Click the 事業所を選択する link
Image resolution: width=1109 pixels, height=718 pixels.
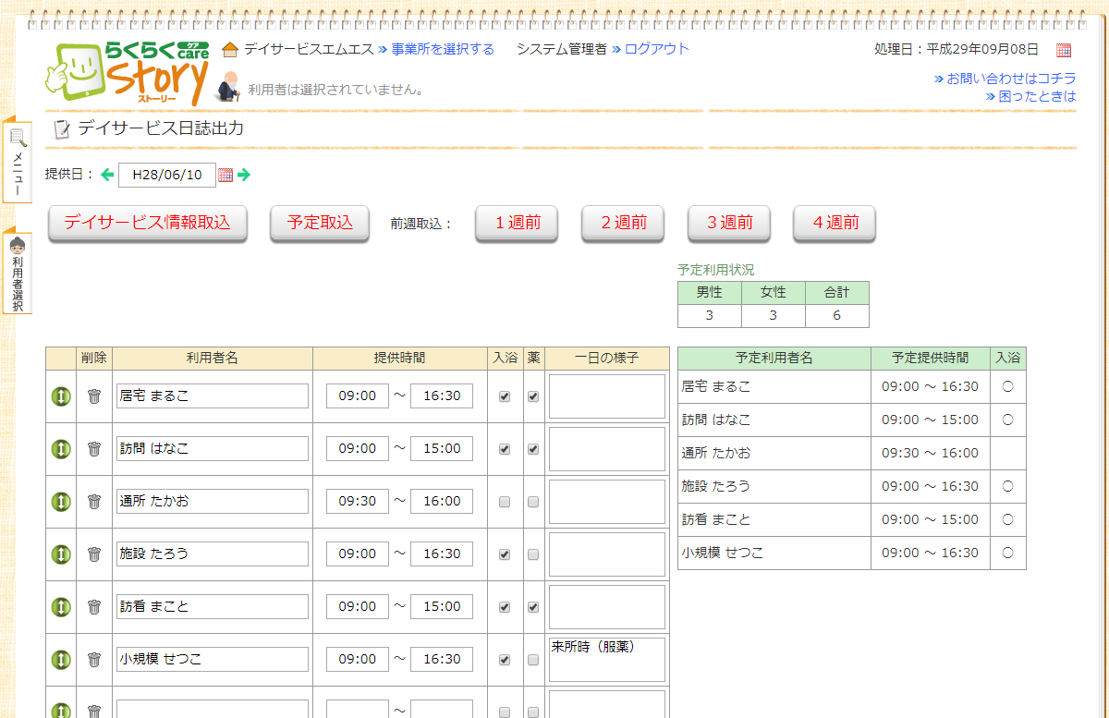point(443,49)
